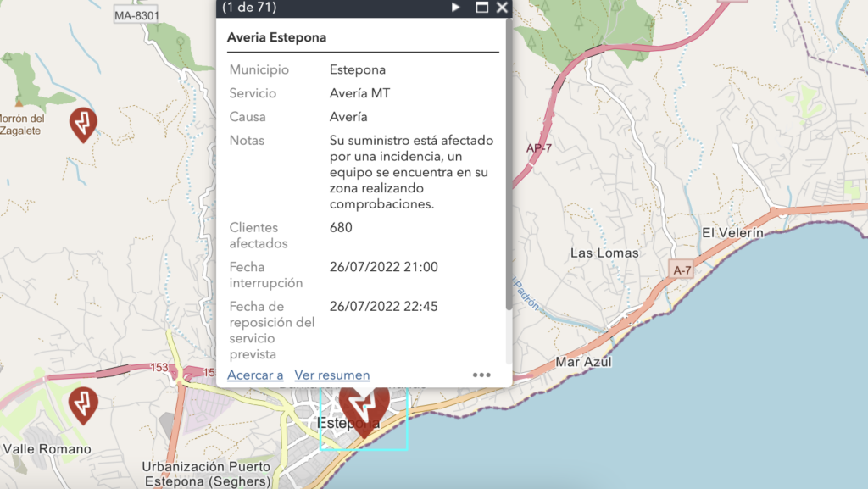
Task: Click the '26/07/2022 22:45' restoration date
Action: click(384, 307)
